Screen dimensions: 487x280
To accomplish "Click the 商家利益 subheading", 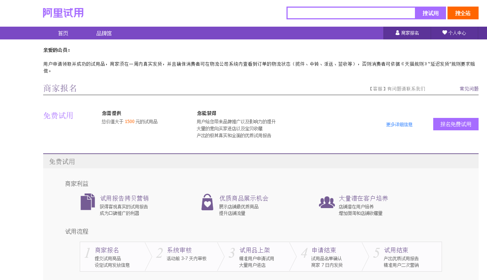I will [x=77, y=184].
